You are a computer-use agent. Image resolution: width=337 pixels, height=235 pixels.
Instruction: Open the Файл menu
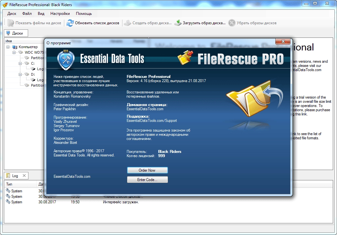(27, 14)
